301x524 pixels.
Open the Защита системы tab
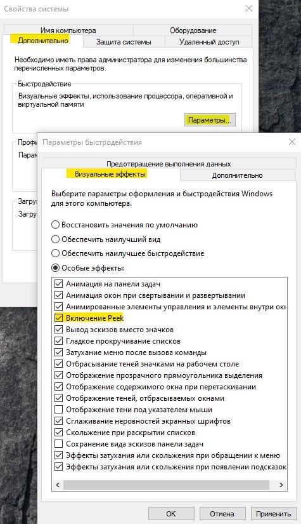click(124, 42)
